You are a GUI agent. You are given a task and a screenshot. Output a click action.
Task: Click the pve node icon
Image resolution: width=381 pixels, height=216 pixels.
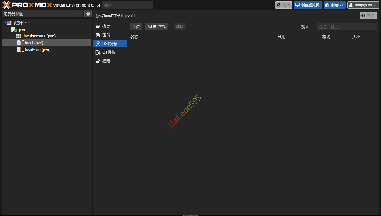[14, 29]
